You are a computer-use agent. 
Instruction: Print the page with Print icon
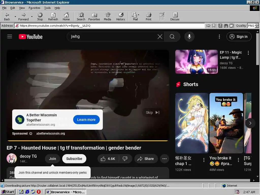(x=149, y=17)
